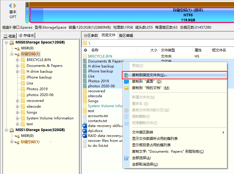The image size is (234, 174).
Task: Select the test folder in tree
Action: (x=30, y=124)
